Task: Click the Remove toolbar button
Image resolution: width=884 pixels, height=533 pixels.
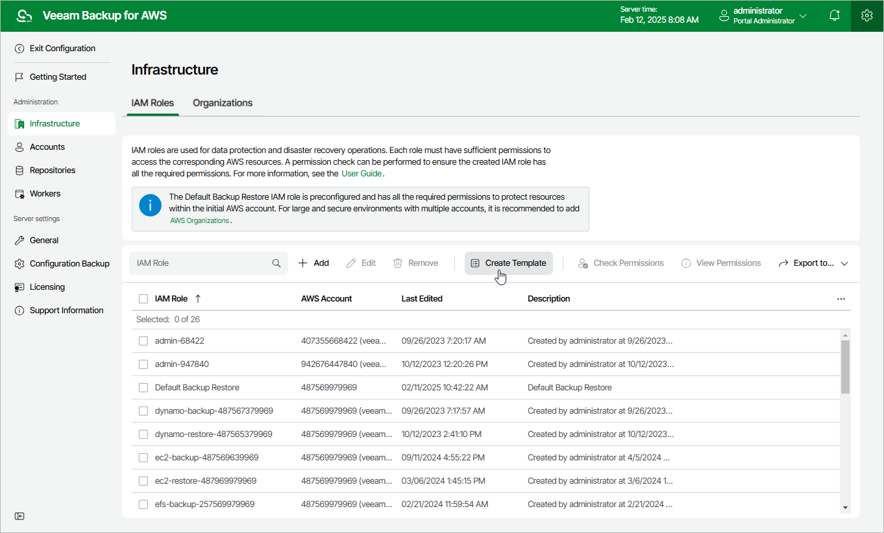Action: click(415, 263)
